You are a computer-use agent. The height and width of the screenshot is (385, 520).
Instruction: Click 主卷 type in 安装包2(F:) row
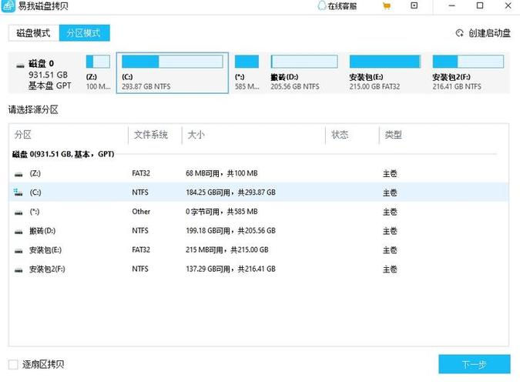click(x=390, y=269)
